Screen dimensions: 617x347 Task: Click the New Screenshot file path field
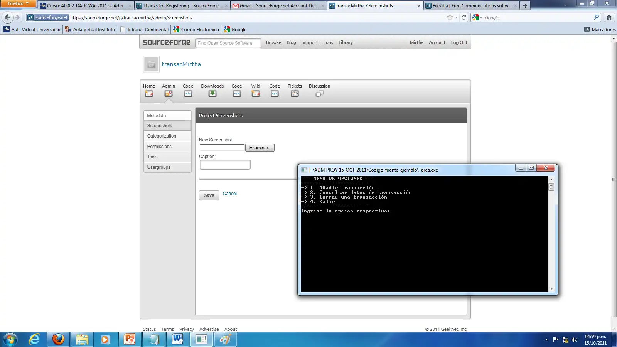222,148
